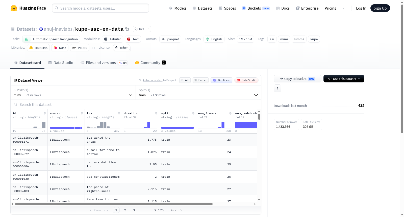404x217 pixels.
Task: Click the Sign Up button
Action: coord(380,8)
